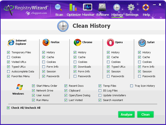The image size is (166, 125).
Task: Enable Chrome Passwords checkbox
Action: (75, 76)
